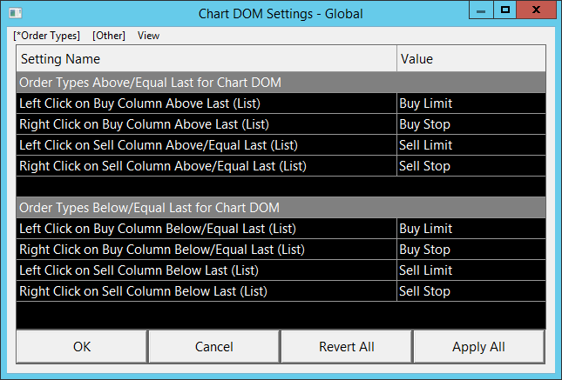Maximize the Chart DOM Settings window

(505, 11)
